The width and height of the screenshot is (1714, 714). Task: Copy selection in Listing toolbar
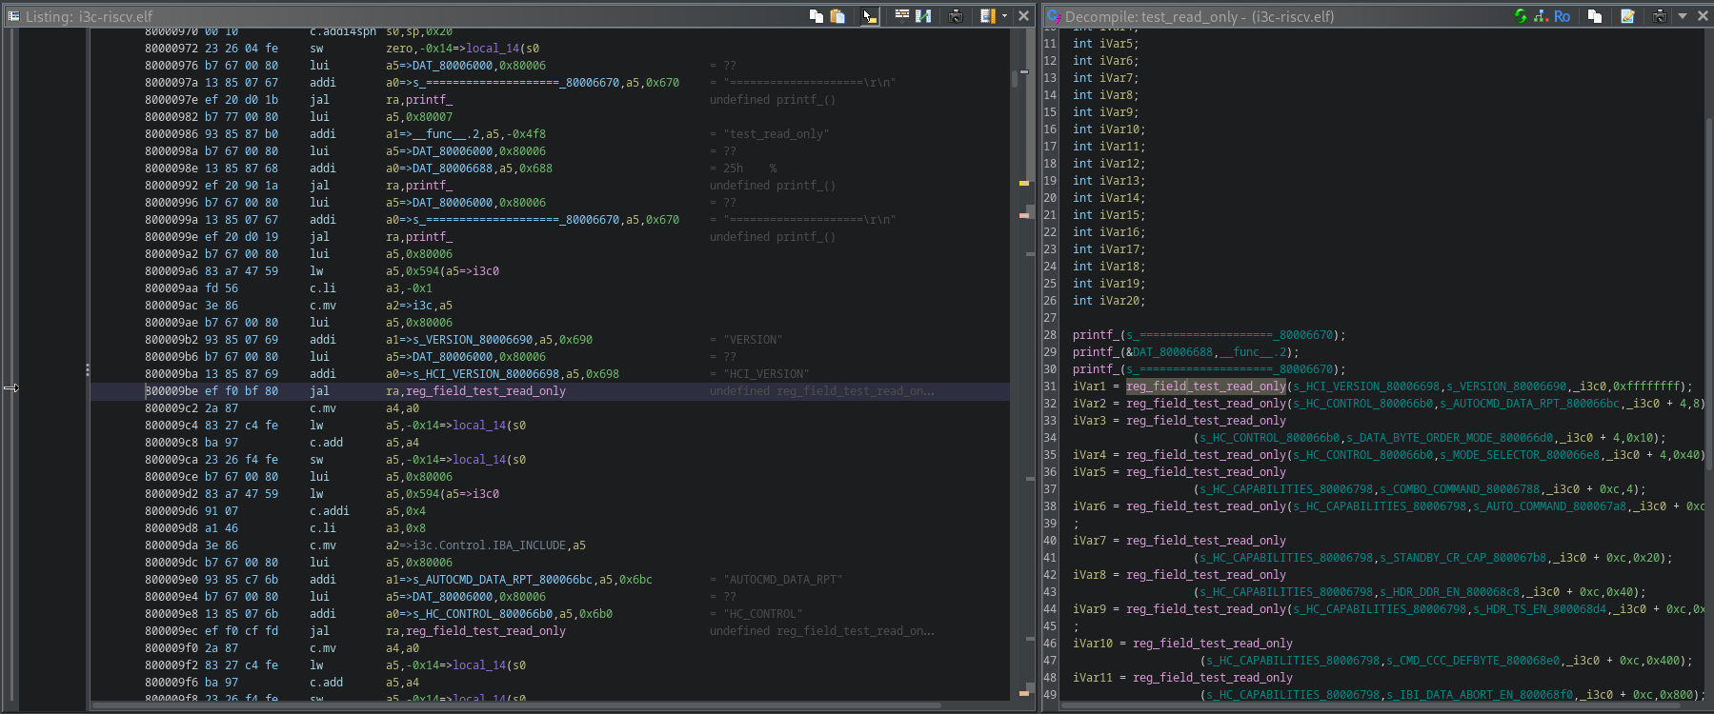click(817, 15)
